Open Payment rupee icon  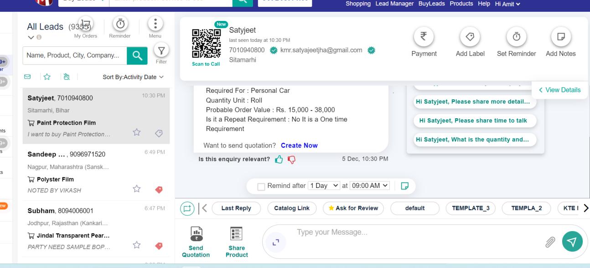[x=424, y=36]
